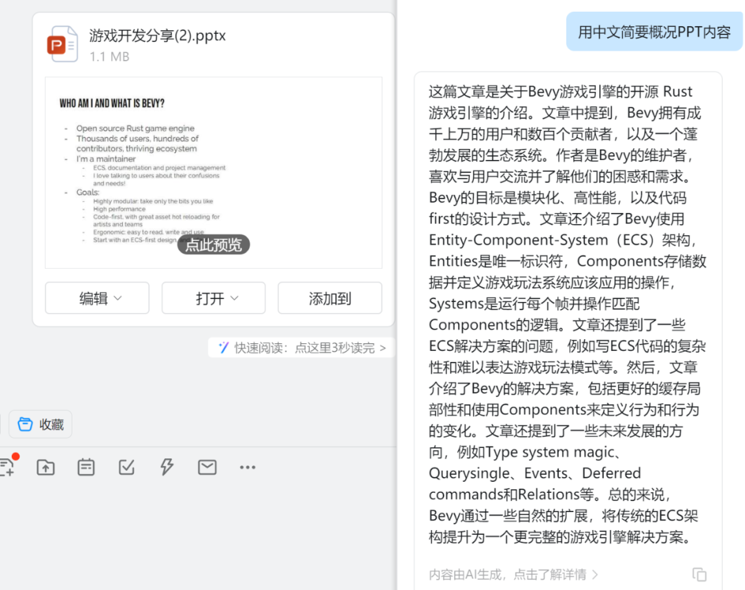Click the upload file folder icon
Screen dimensions: 745x590
point(46,467)
